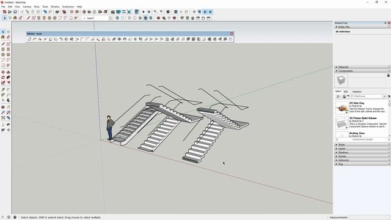The width and height of the screenshot is (391, 220).
Task: Expand the Scenes panel
Action: 337,156
